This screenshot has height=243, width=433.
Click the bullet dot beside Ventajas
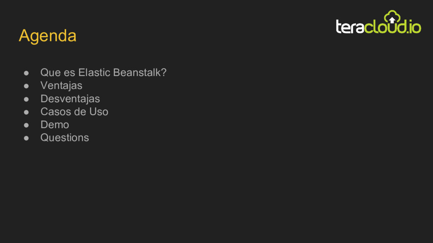[26, 86]
